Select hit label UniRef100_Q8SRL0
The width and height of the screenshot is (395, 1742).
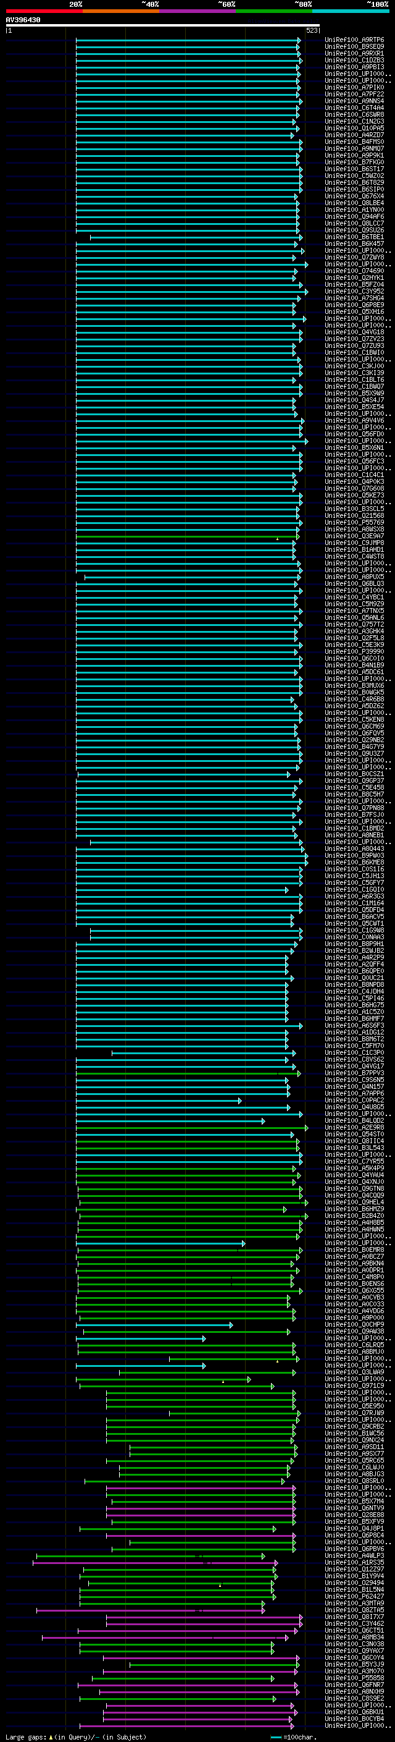click(354, 1480)
